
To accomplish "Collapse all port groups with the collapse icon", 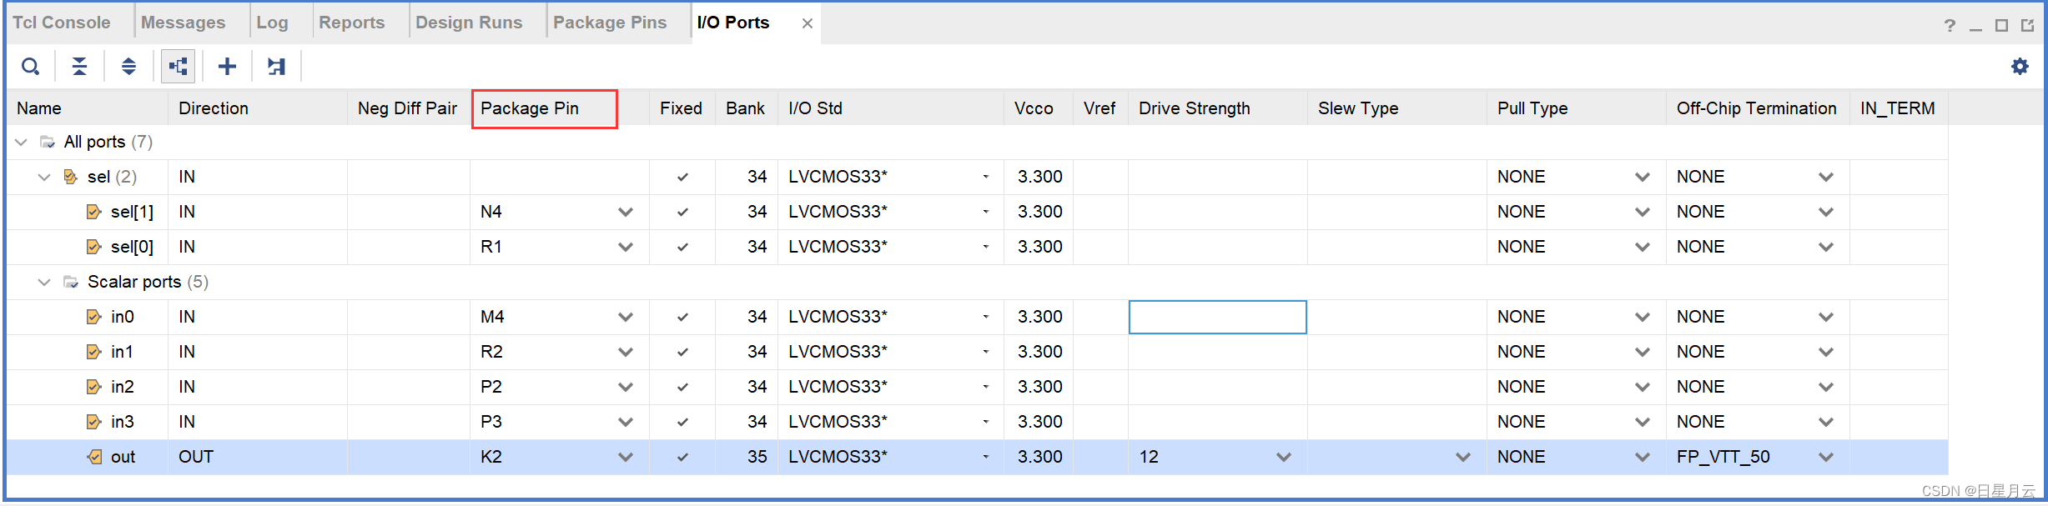I will [x=79, y=66].
